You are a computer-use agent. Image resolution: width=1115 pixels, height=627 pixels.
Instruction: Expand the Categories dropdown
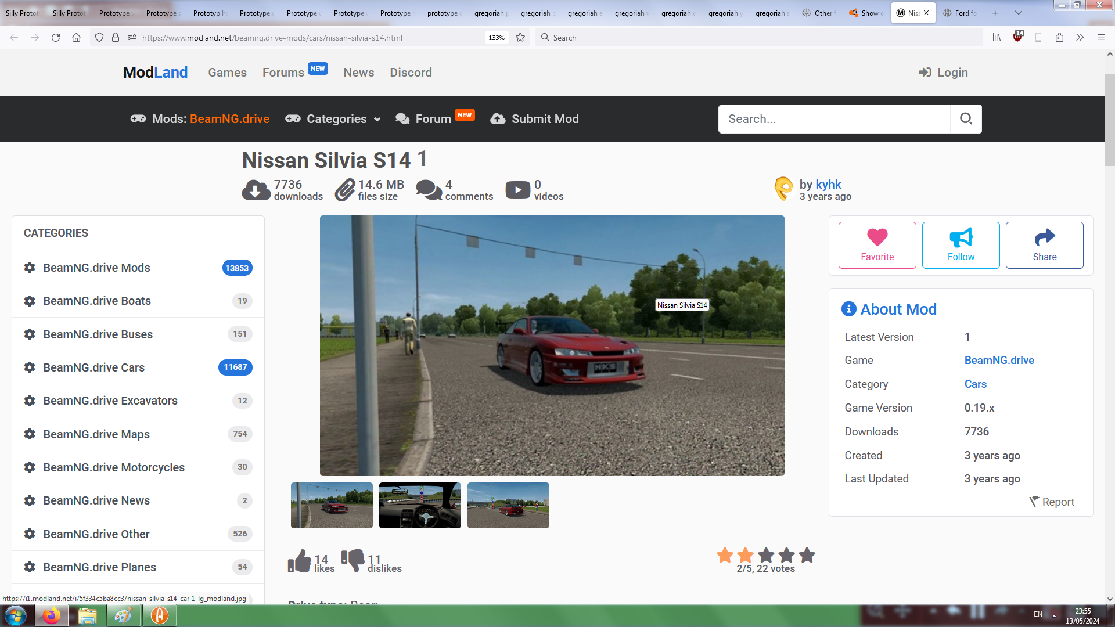(337, 119)
